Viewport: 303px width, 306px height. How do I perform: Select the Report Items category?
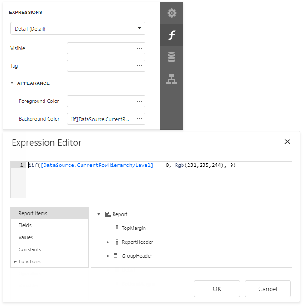click(50, 213)
